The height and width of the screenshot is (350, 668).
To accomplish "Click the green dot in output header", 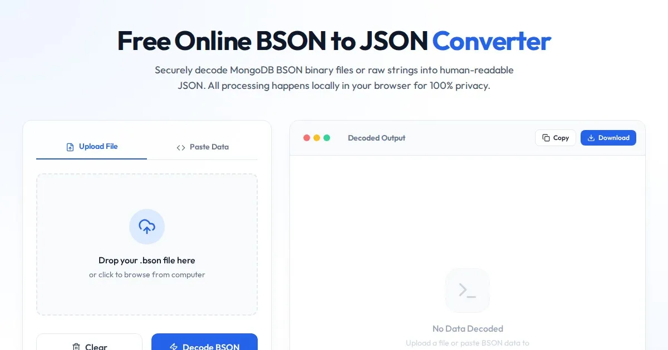I will tap(327, 138).
